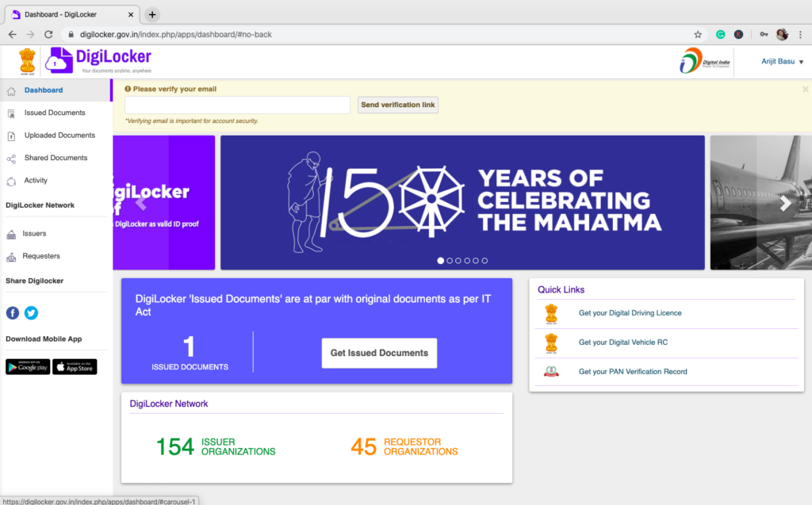
Task: Open Issued Documents in the sidebar
Action: [56, 113]
